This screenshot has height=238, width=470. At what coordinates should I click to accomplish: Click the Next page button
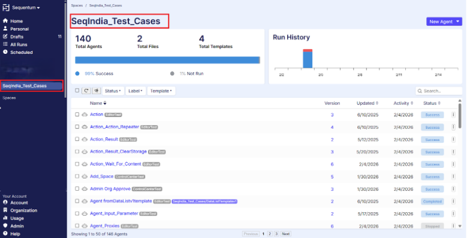(x=286, y=234)
